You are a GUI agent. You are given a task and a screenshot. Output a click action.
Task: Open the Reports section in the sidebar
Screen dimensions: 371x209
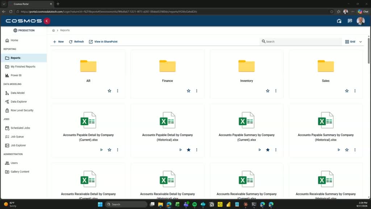(24, 58)
